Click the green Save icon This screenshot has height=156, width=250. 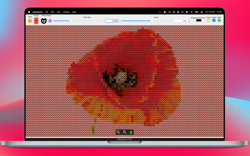coord(219,21)
